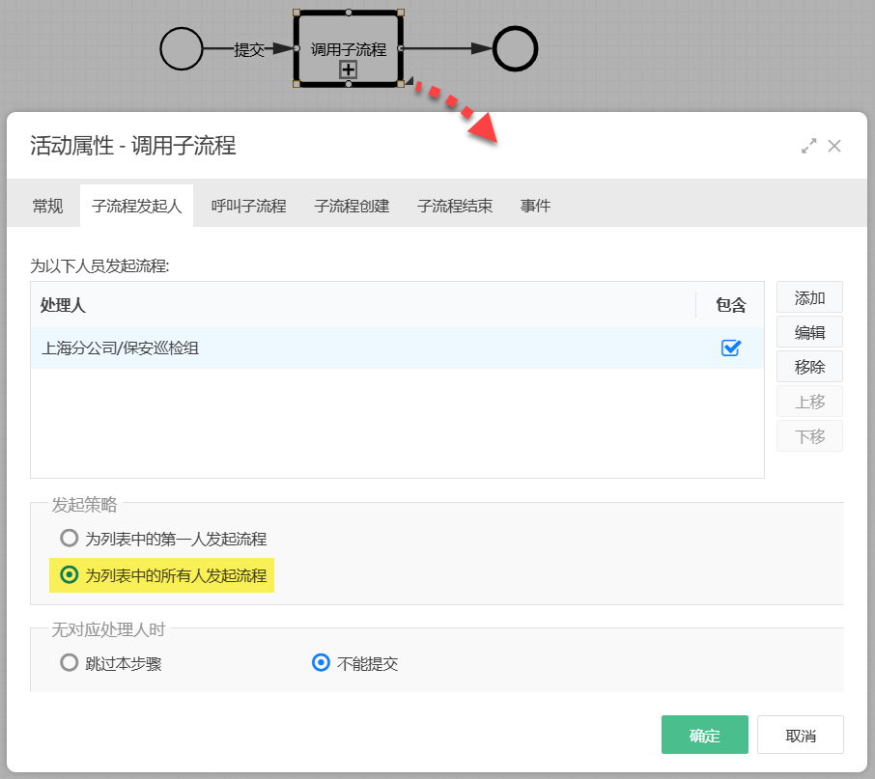The width and height of the screenshot is (875, 779).
Task: Click the 添加 button to add a handler
Action: pos(809,297)
